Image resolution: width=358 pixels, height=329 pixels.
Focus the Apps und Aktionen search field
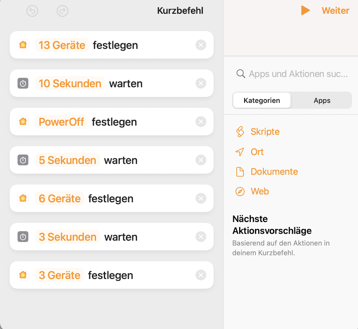[298, 74]
